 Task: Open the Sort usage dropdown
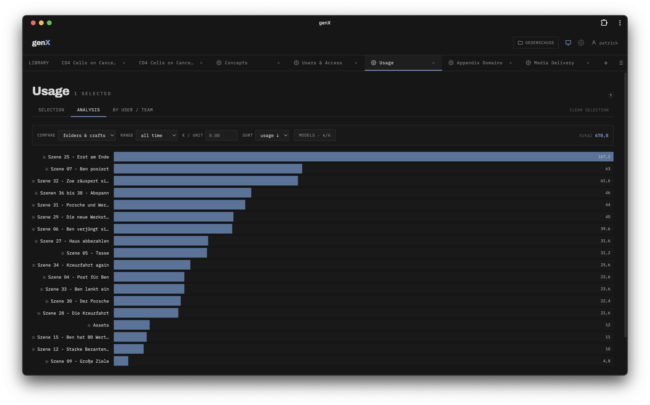click(272, 135)
